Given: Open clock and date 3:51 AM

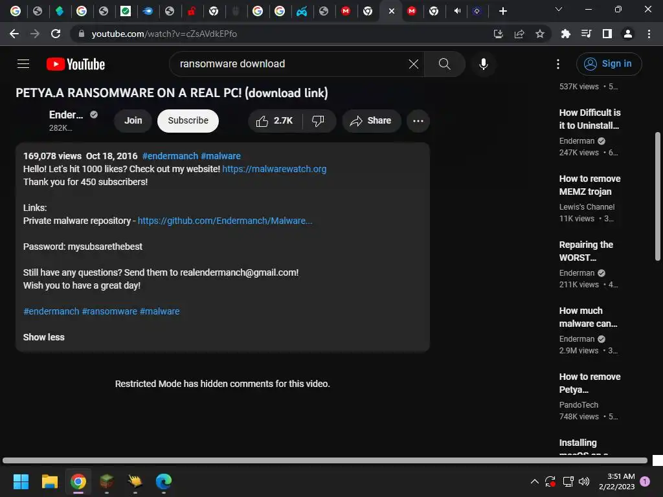Looking at the screenshot, I should click(617, 481).
